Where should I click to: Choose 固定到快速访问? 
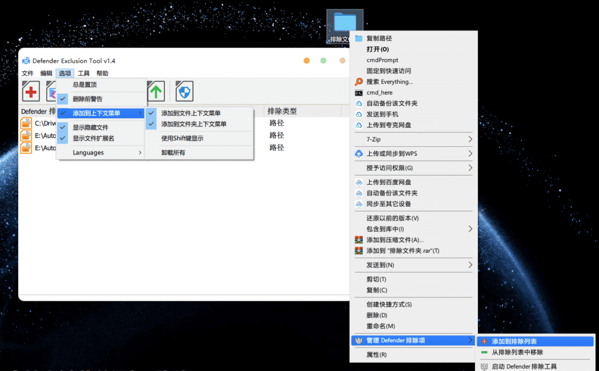[x=414, y=71]
